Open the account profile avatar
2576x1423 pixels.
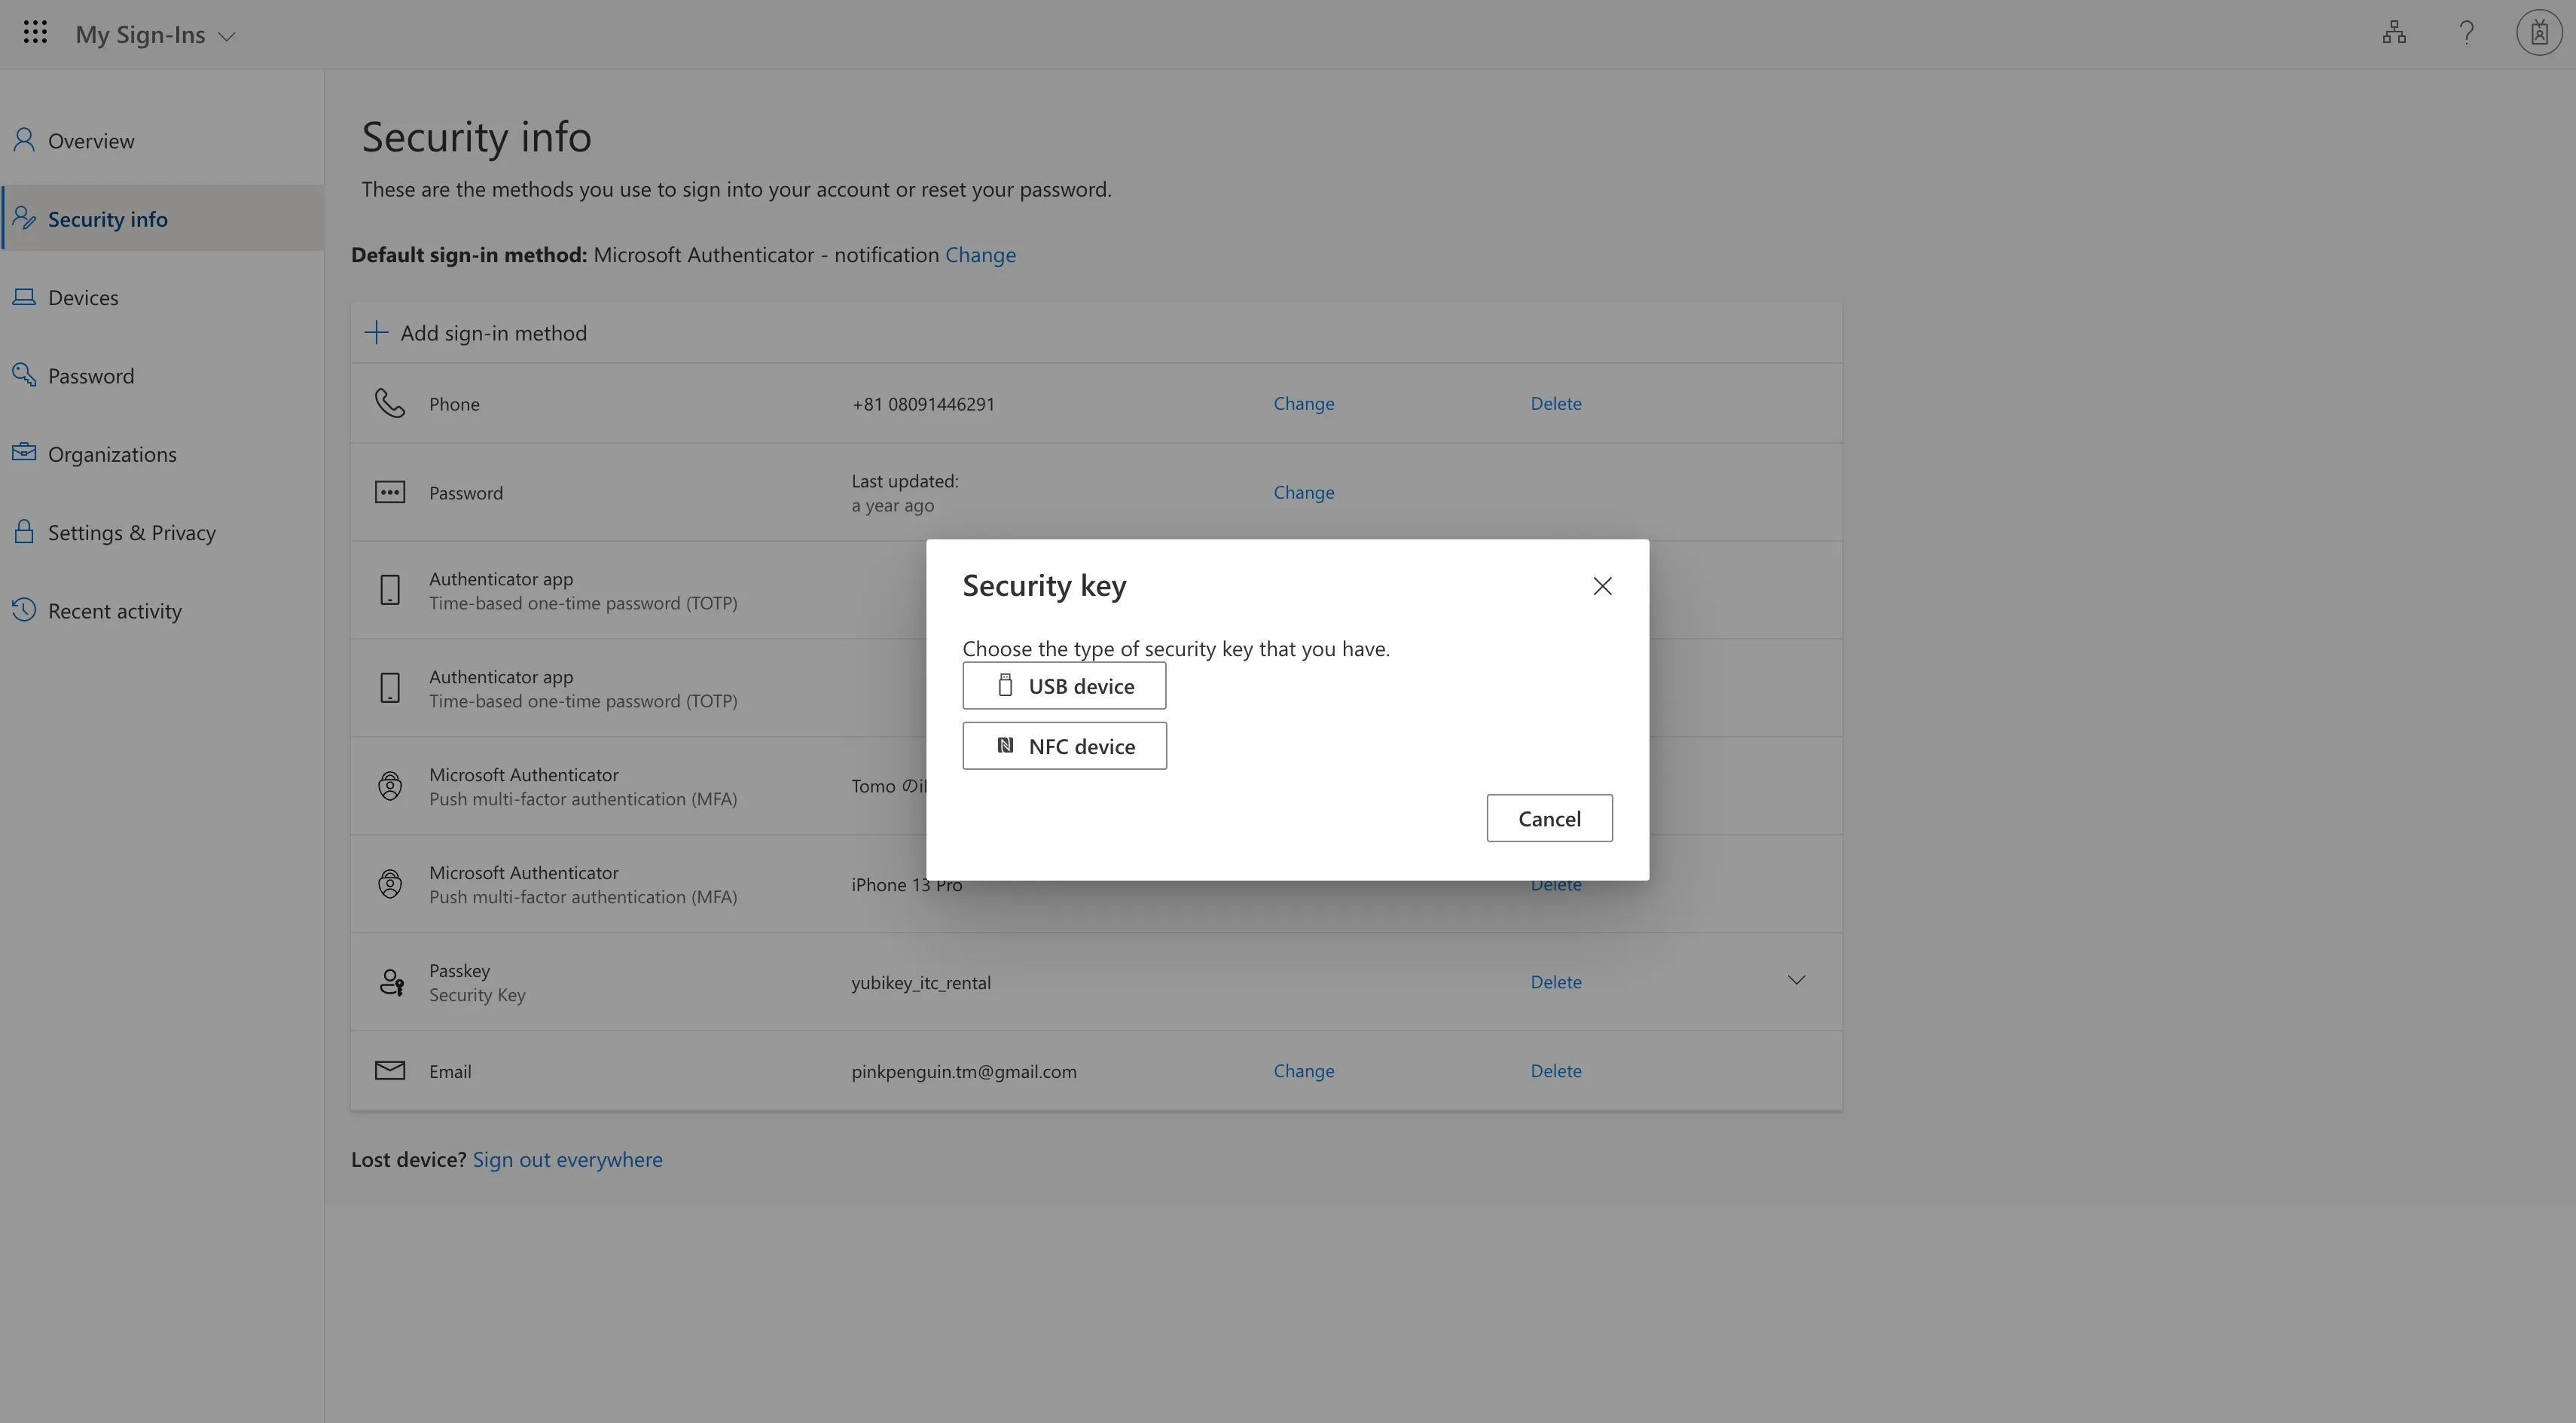click(2538, 33)
